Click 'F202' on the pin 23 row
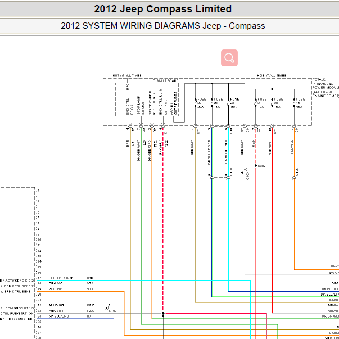This screenshot has height=339, width=339. (x=91, y=311)
